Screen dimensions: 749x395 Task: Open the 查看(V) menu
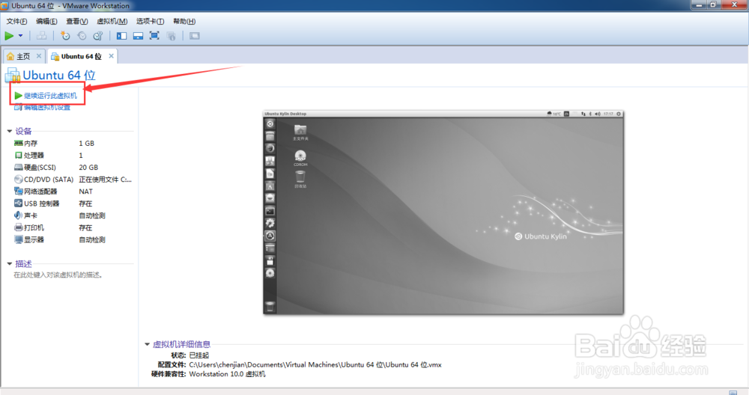[x=77, y=21]
